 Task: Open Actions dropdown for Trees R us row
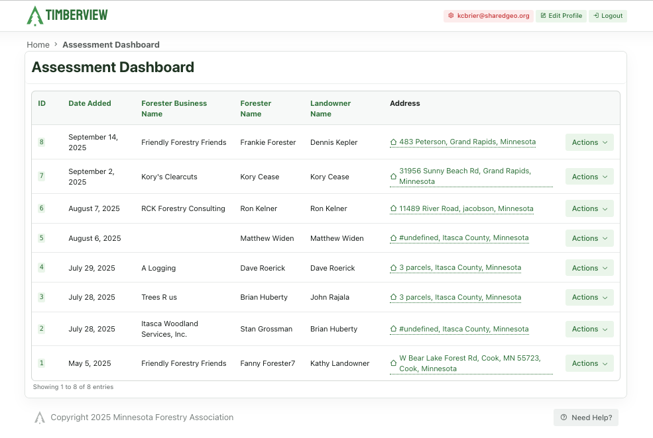(x=589, y=297)
